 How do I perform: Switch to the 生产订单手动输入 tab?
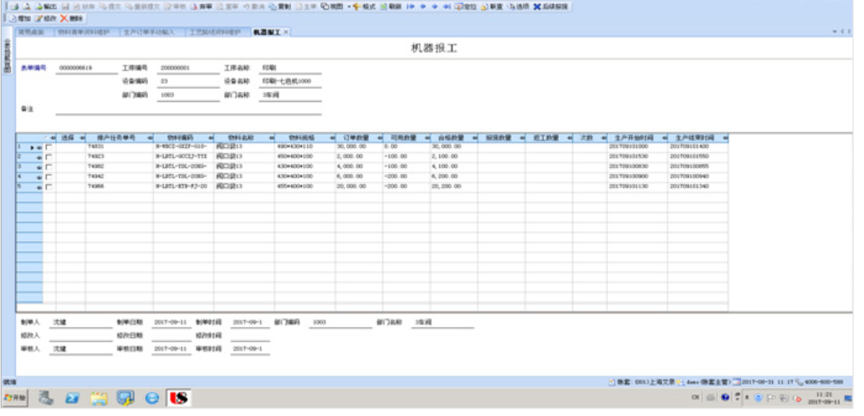tap(152, 32)
